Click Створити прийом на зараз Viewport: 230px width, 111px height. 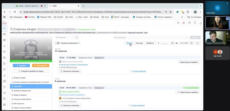point(31,71)
